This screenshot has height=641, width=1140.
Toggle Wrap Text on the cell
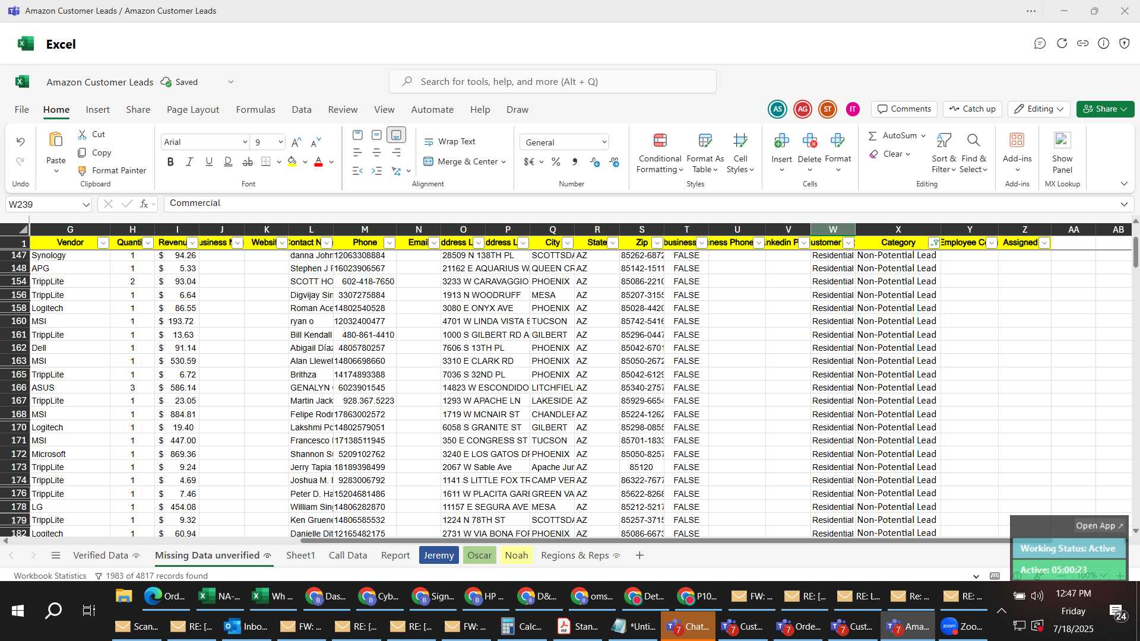pos(449,142)
